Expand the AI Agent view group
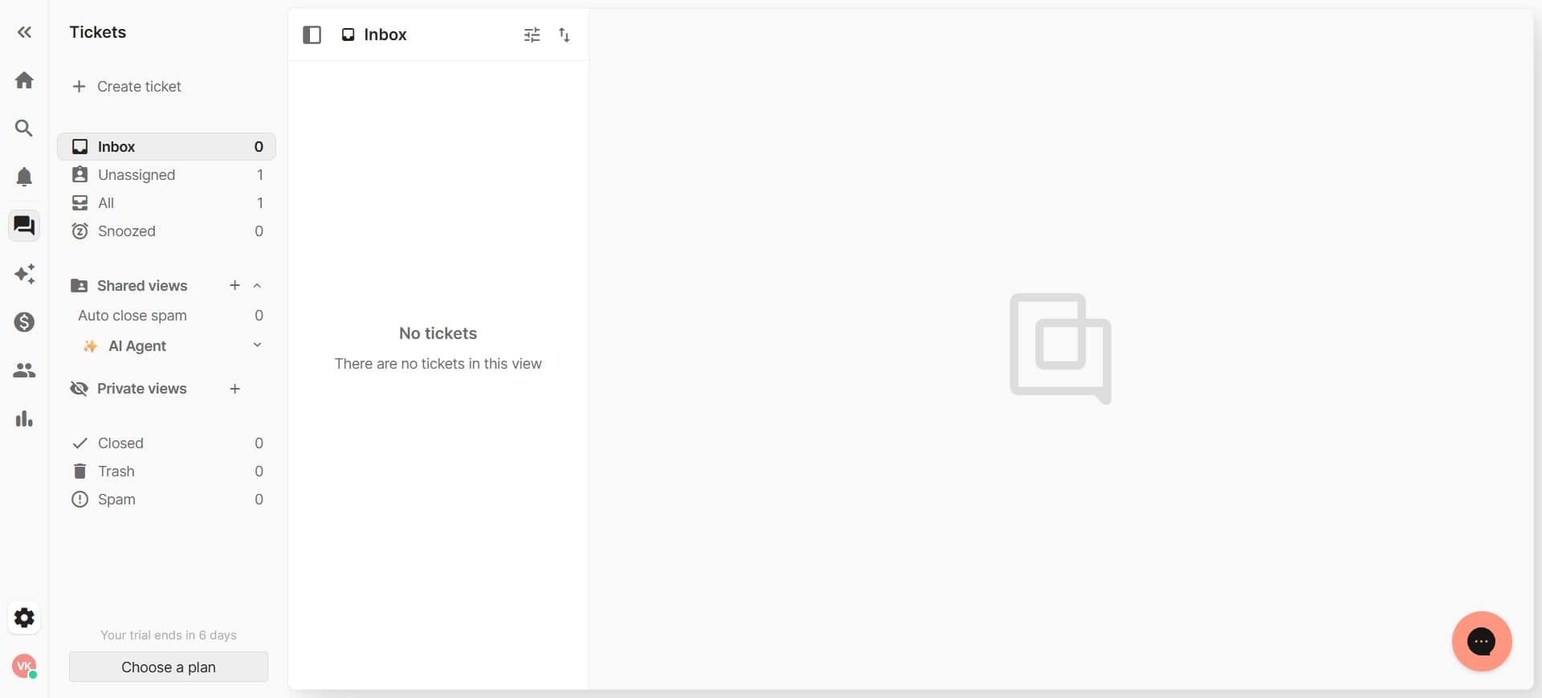The height and width of the screenshot is (698, 1542). (257, 345)
